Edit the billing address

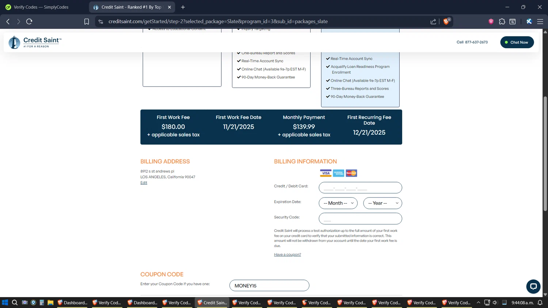tap(144, 183)
